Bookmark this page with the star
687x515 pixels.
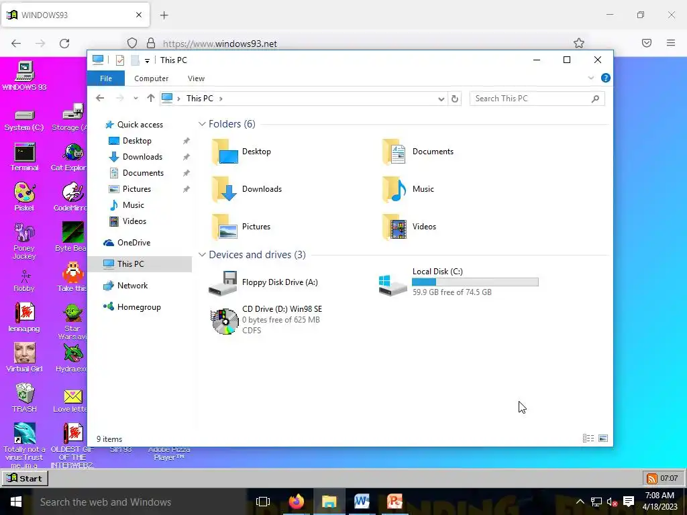point(579,43)
